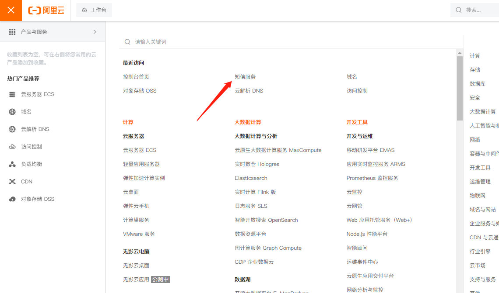499x293 pixels.
Task: Click the home icon in 工作台 button
Action: [84, 10]
